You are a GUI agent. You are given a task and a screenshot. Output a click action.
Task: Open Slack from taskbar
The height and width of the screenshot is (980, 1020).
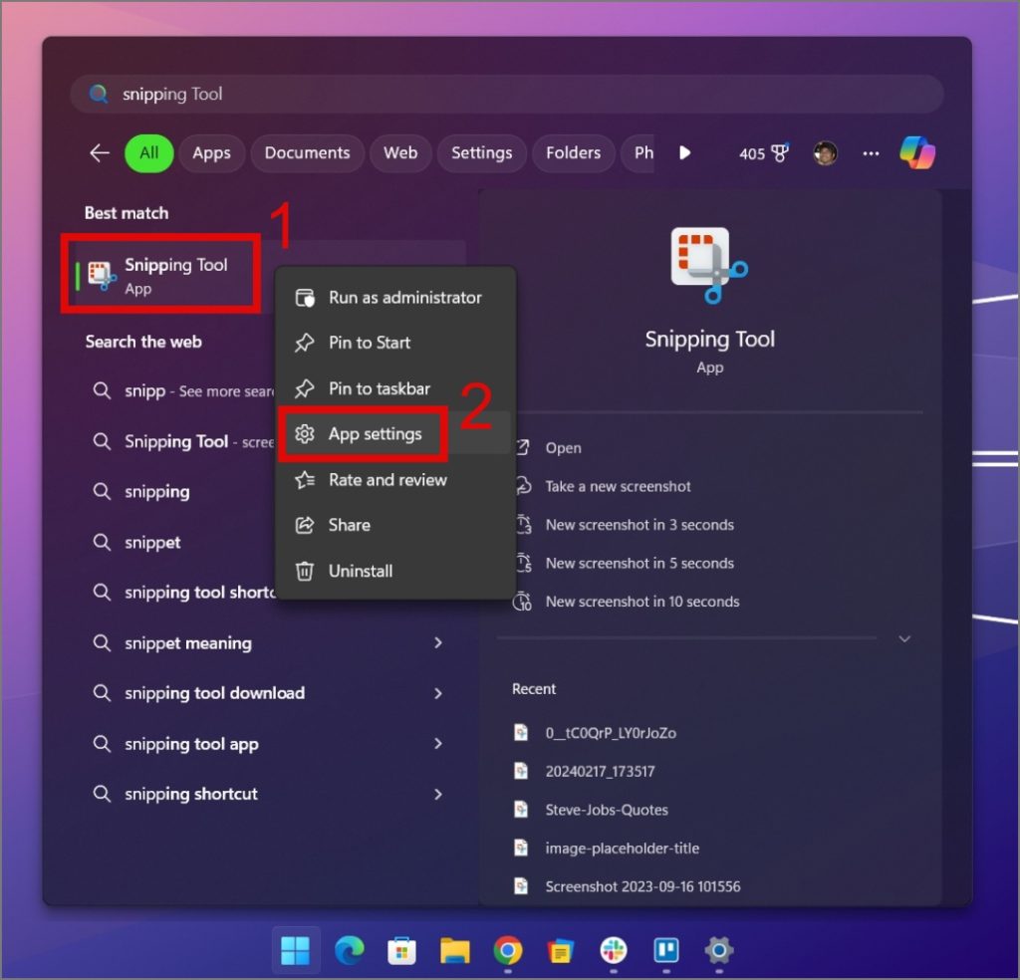614,950
